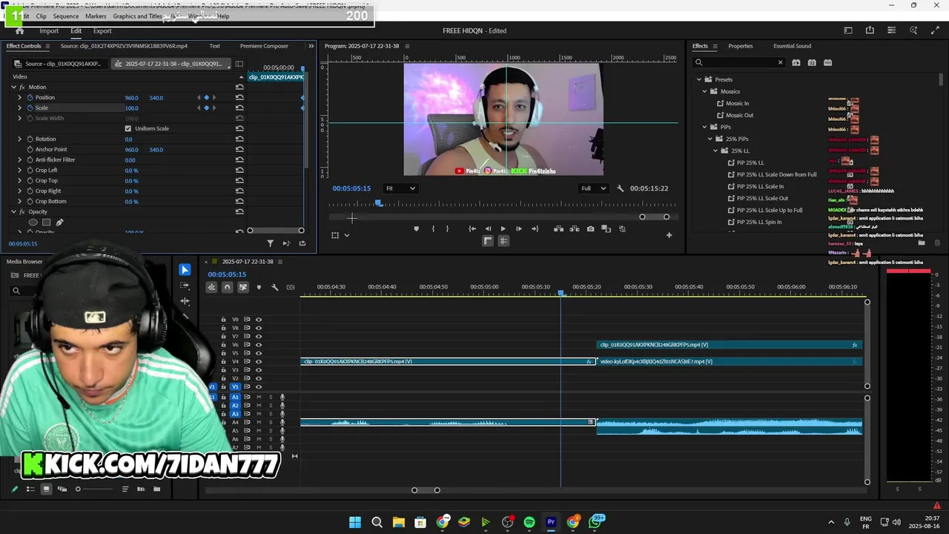Mute audio track A1
Viewport: 949px width, 534px height.
259,398
